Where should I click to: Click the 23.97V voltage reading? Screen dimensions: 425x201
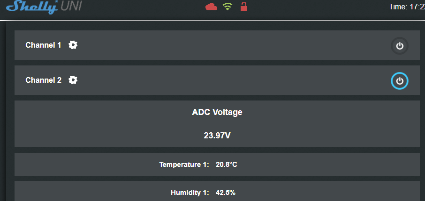(x=217, y=136)
